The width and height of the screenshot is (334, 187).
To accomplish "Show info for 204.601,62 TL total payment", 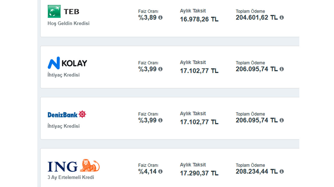I will click(282, 17).
